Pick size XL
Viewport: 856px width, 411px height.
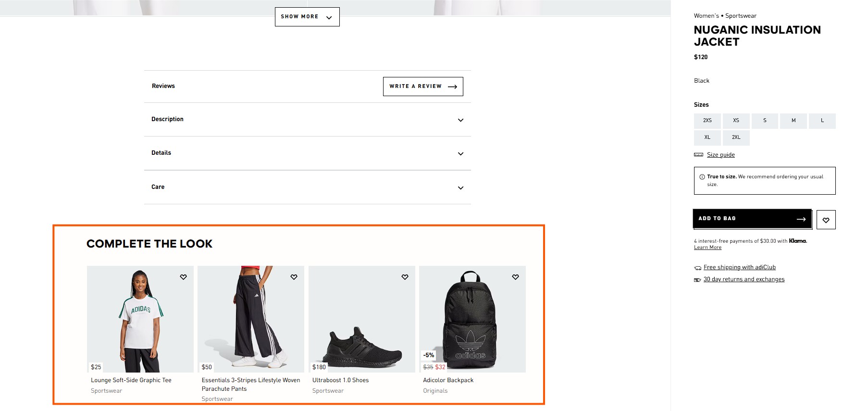pos(707,137)
